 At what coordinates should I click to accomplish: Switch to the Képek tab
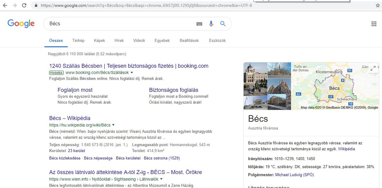pos(99,41)
